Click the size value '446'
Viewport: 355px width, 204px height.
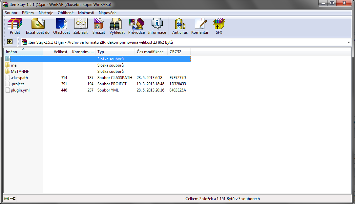pyautogui.click(x=64, y=90)
